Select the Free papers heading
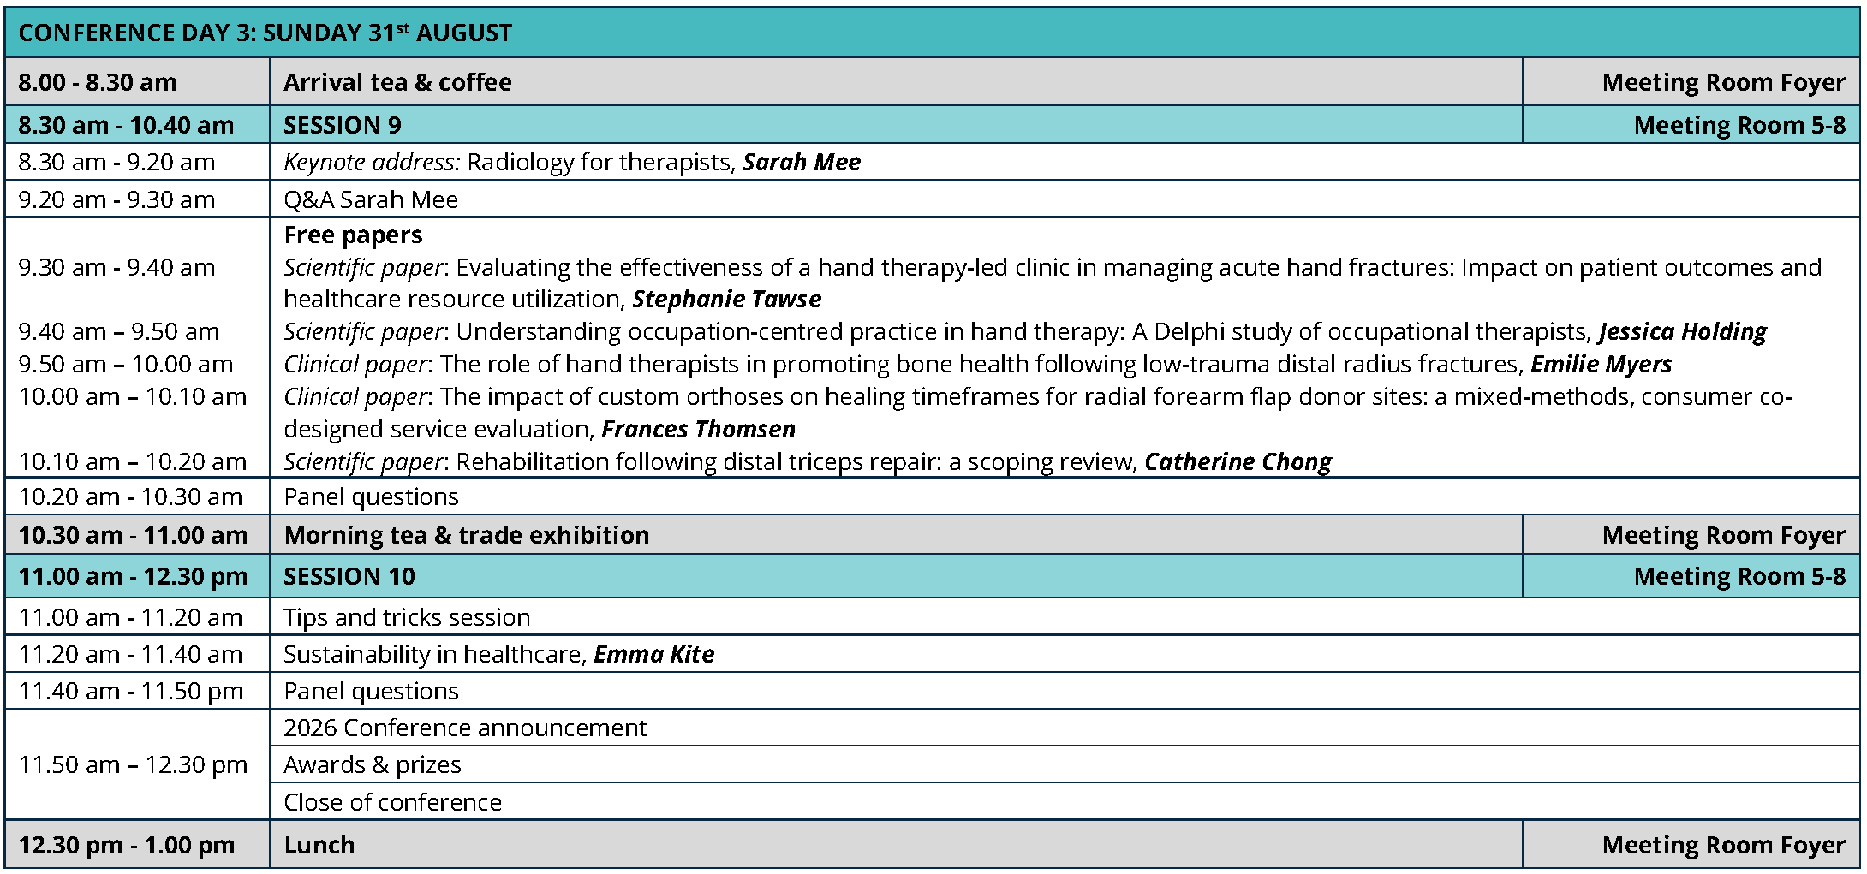Screen dimensions: 1867x874 click(353, 235)
